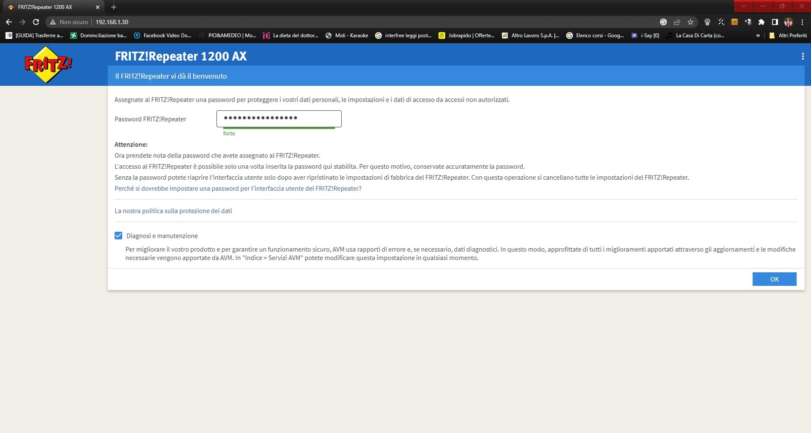The width and height of the screenshot is (811, 433).
Task: Open the Facebook Video Do... bookmark
Action: click(x=162, y=35)
